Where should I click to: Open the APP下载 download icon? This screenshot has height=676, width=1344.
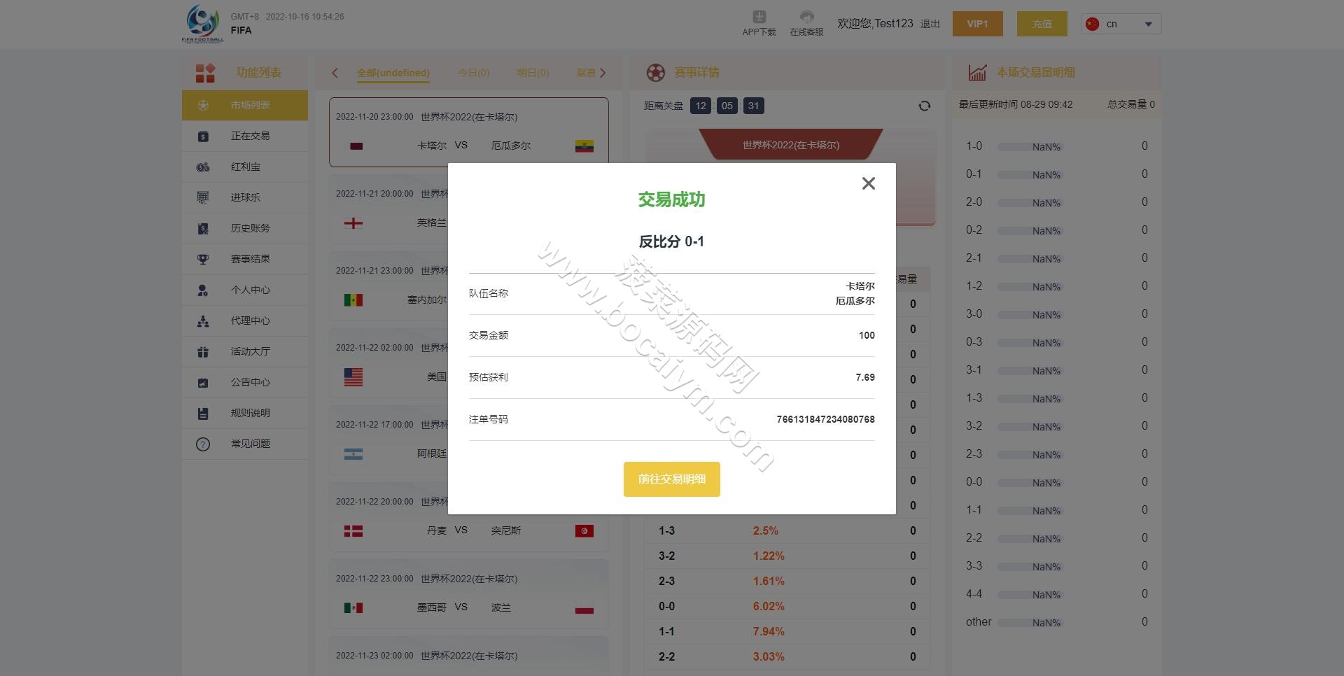759,17
